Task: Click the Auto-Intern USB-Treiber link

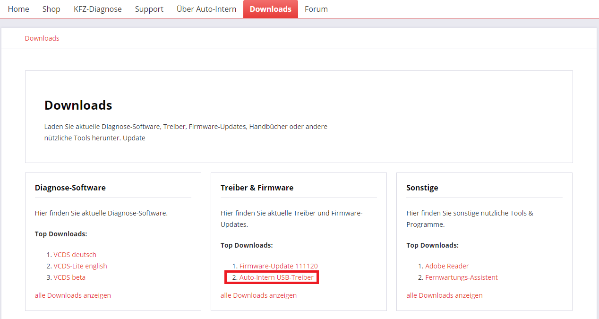Action: [x=276, y=277]
